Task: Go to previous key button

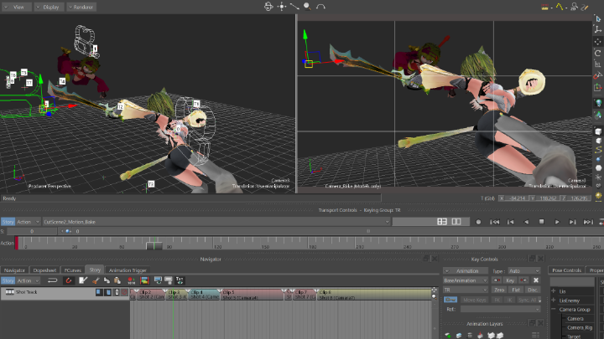Action: pyautogui.click(x=497, y=280)
